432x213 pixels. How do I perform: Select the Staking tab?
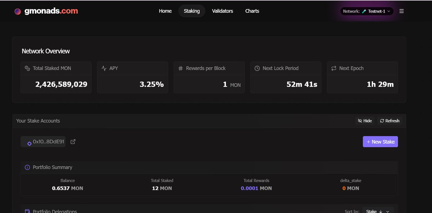tap(192, 11)
